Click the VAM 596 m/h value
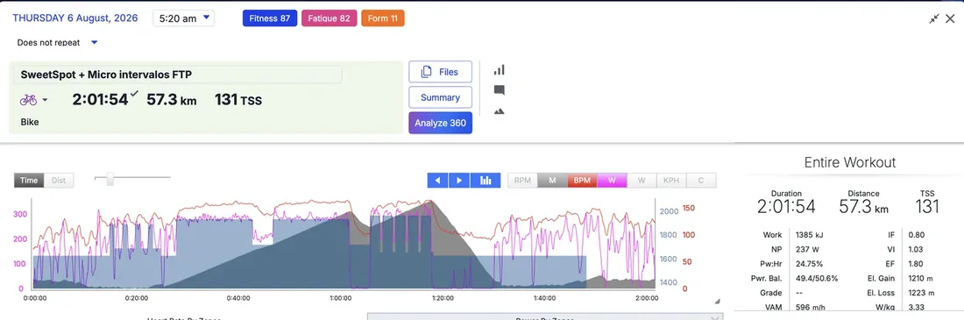964x320 pixels. tap(810, 307)
